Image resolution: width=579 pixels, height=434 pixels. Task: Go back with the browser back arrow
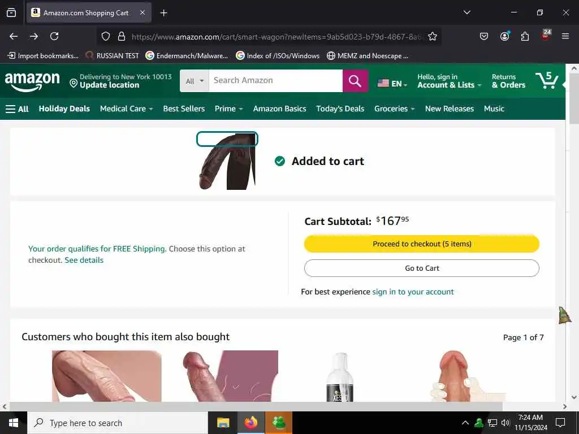pyautogui.click(x=14, y=36)
